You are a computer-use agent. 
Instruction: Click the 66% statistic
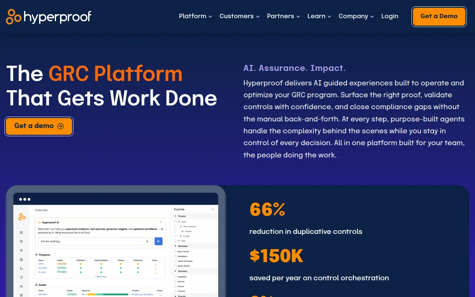tap(267, 209)
